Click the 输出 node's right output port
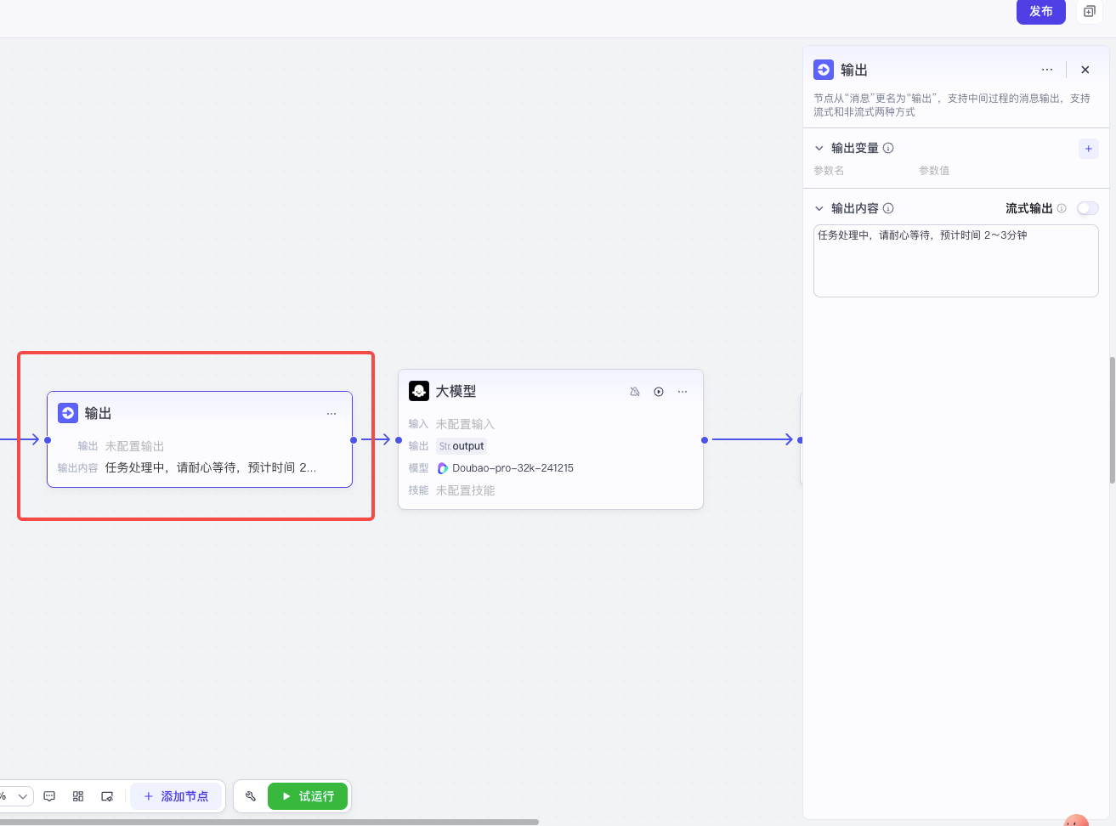The image size is (1116, 826). (x=354, y=440)
